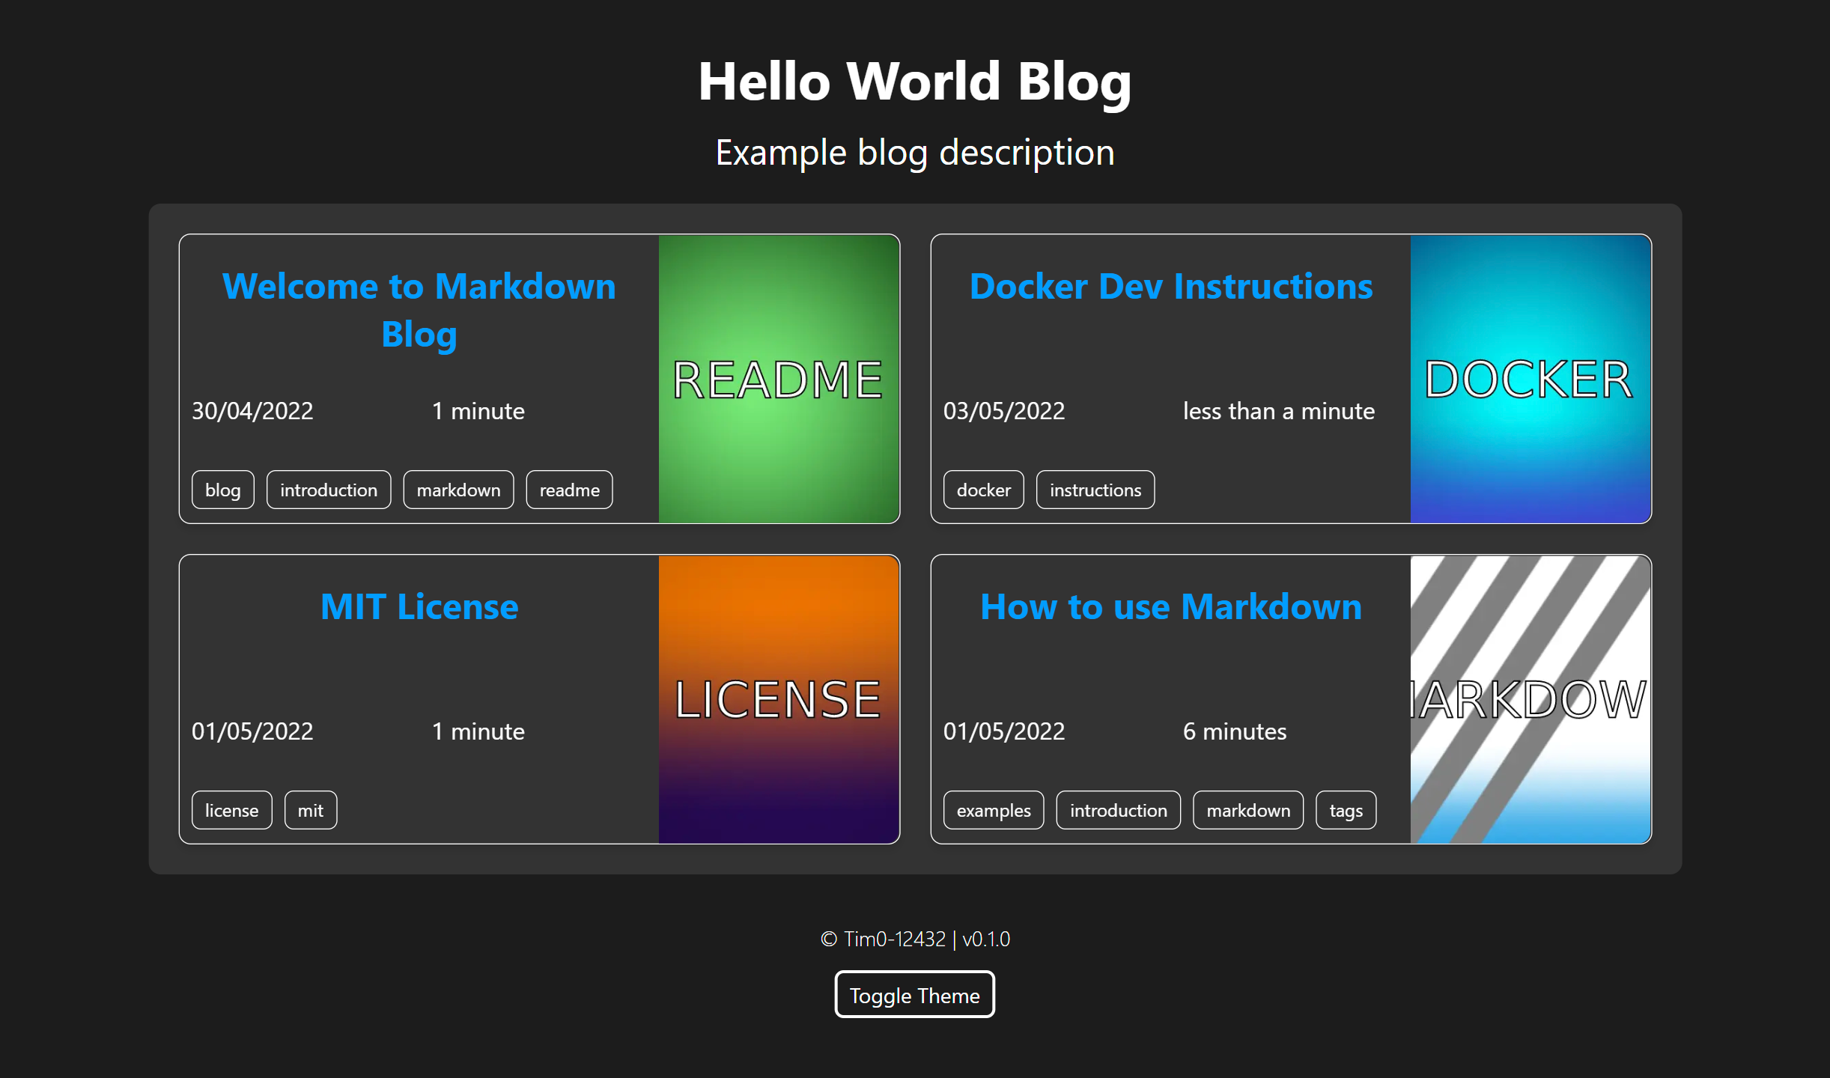
Task: Open the How to use Markdown post
Action: 1170,607
